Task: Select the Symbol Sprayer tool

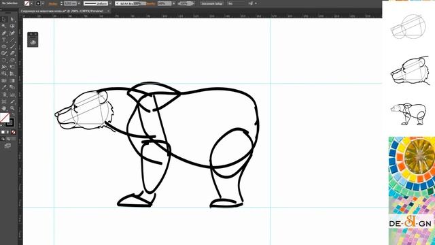Action: coord(4,95)
